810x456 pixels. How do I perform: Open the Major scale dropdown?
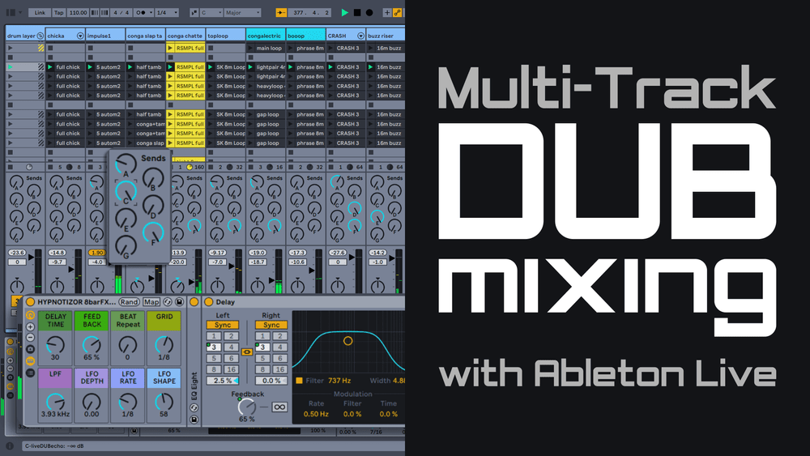(242, 12)
